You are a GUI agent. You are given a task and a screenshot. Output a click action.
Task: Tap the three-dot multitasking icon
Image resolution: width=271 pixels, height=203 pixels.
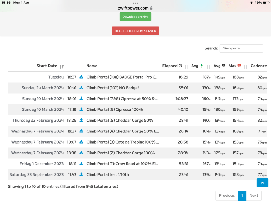135,3
